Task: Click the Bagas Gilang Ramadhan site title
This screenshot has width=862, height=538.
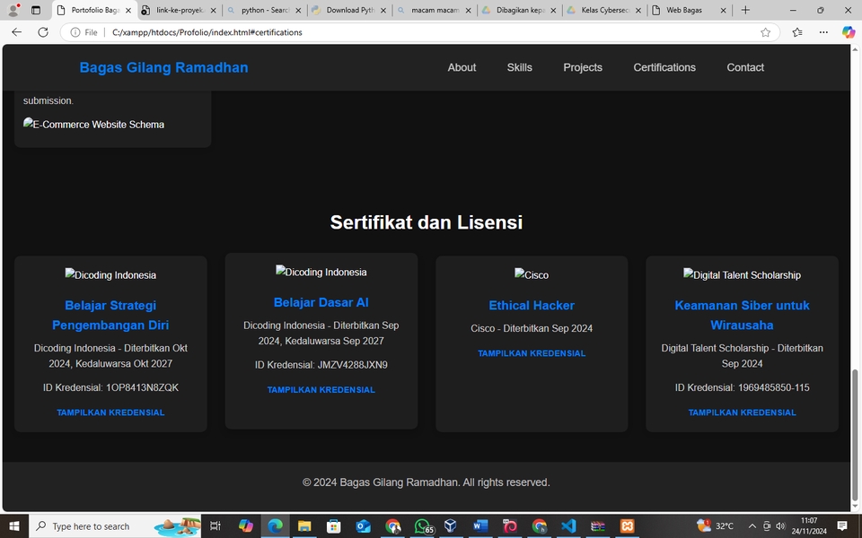Action: click(x=163, y=67)
